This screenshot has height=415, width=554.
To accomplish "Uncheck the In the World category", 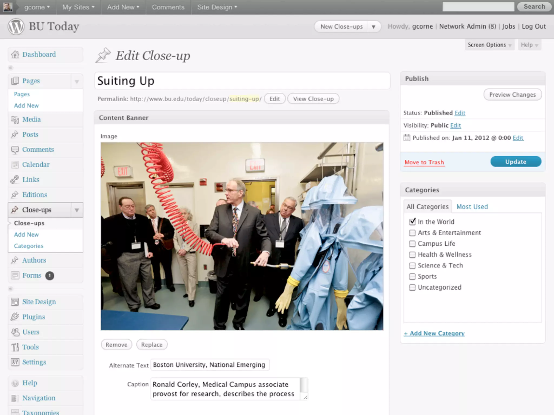I will 412,222.
